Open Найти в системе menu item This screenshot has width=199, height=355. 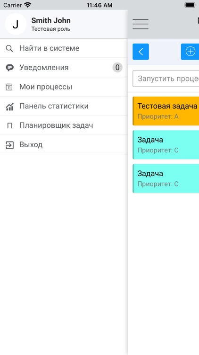[x=64, y=48]
